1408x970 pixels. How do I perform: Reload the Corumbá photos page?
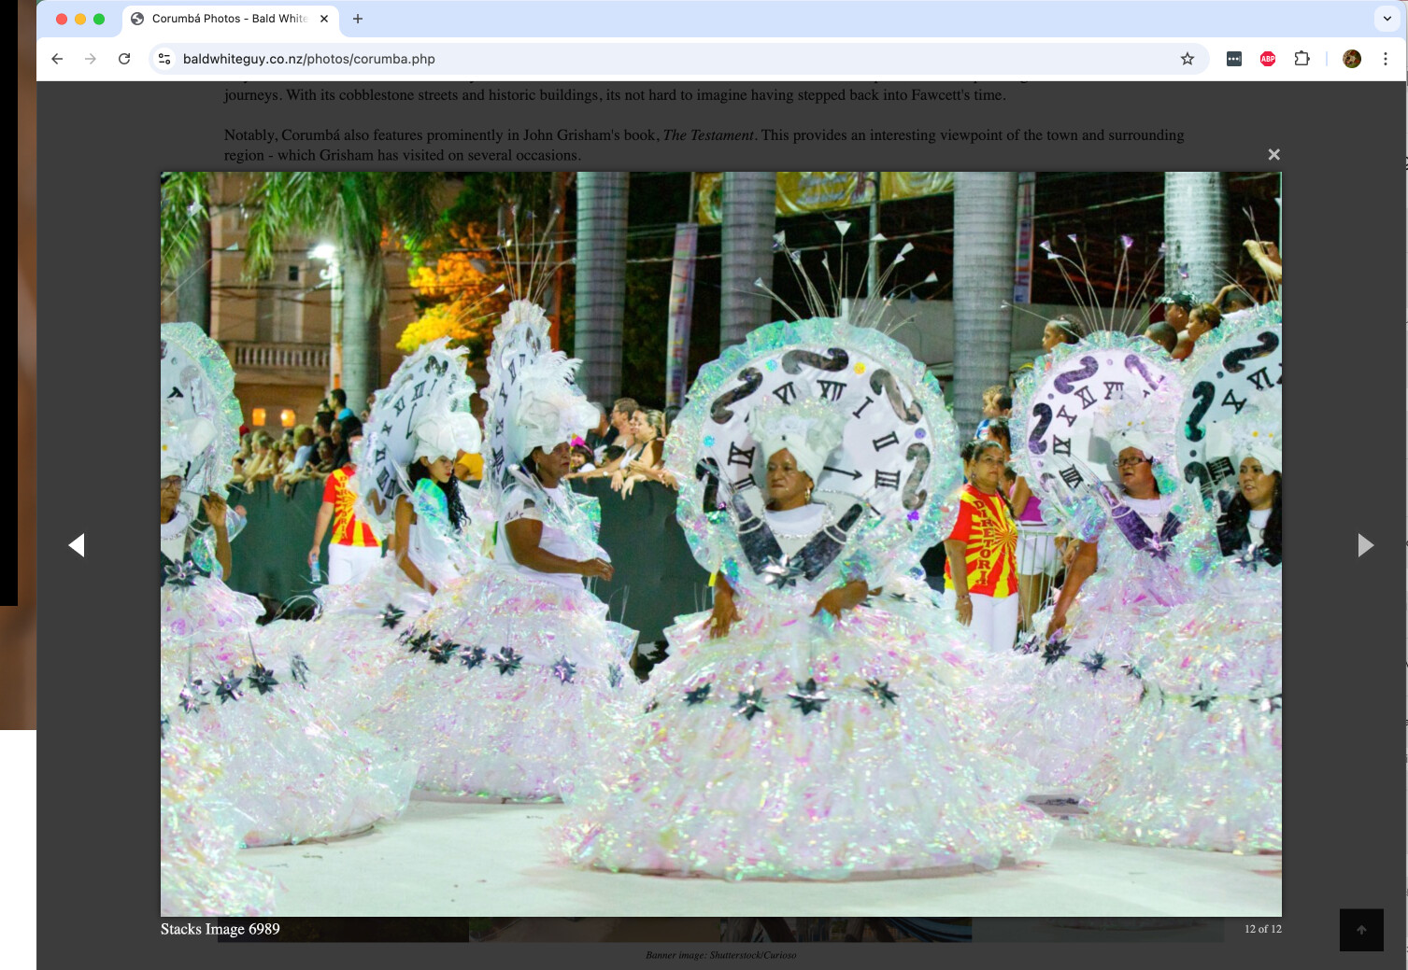124,59
